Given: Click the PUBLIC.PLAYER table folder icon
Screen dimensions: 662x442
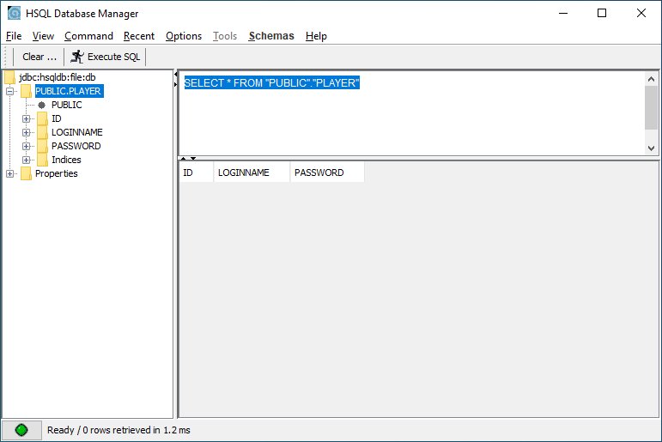Looking at the screenshot, I should (x=26, y=91).
